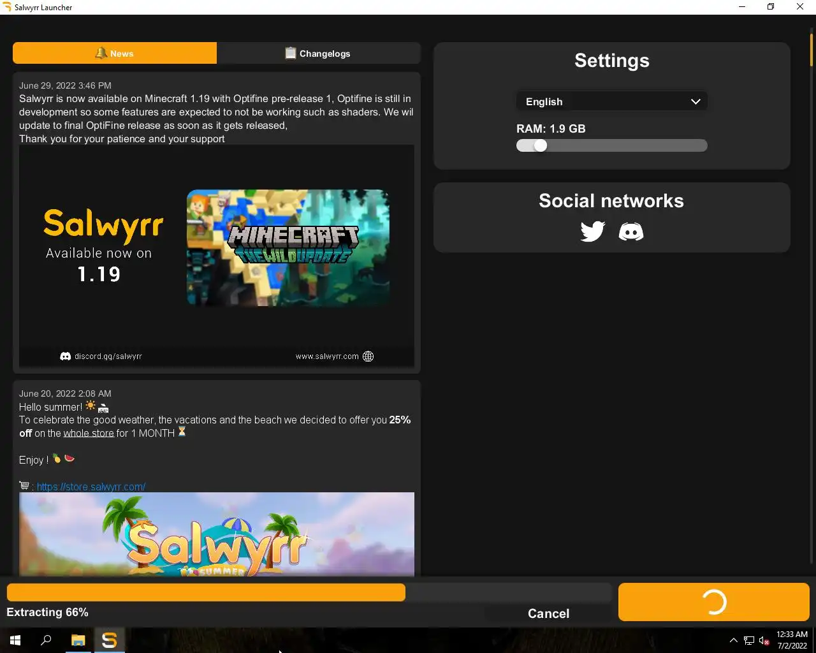Click the orange loading play button
The width and height of the screenshot is (816, 653).
714,602
